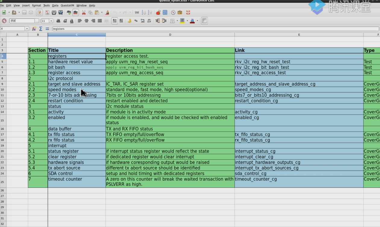Align text right
The height and width of the screenshot is (227, 380).
pos(93,21)
